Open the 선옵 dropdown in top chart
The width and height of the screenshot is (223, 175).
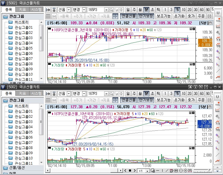pos(69,10)
